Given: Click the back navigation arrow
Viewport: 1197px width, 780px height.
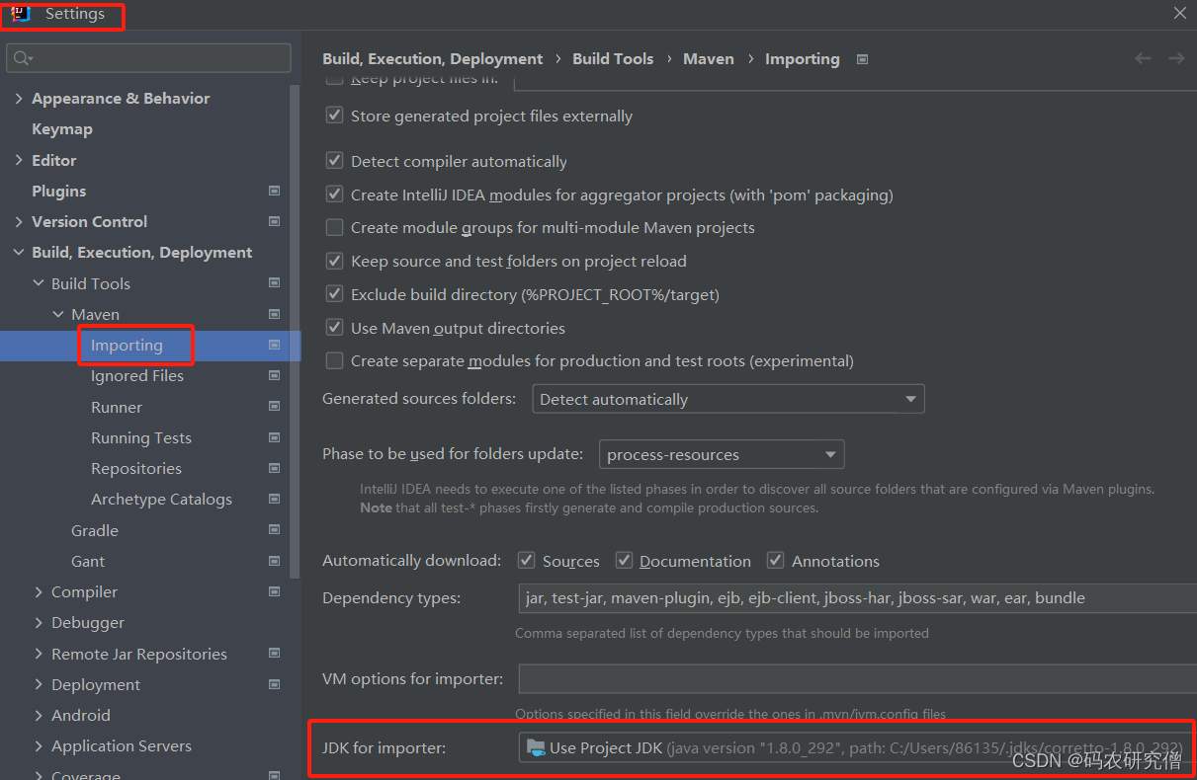Looking at the screenshot, I should [1143, 58].
